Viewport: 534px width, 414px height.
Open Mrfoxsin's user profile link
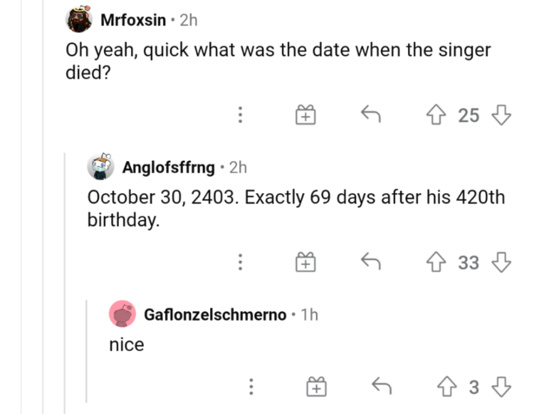[x=133, y=20]
